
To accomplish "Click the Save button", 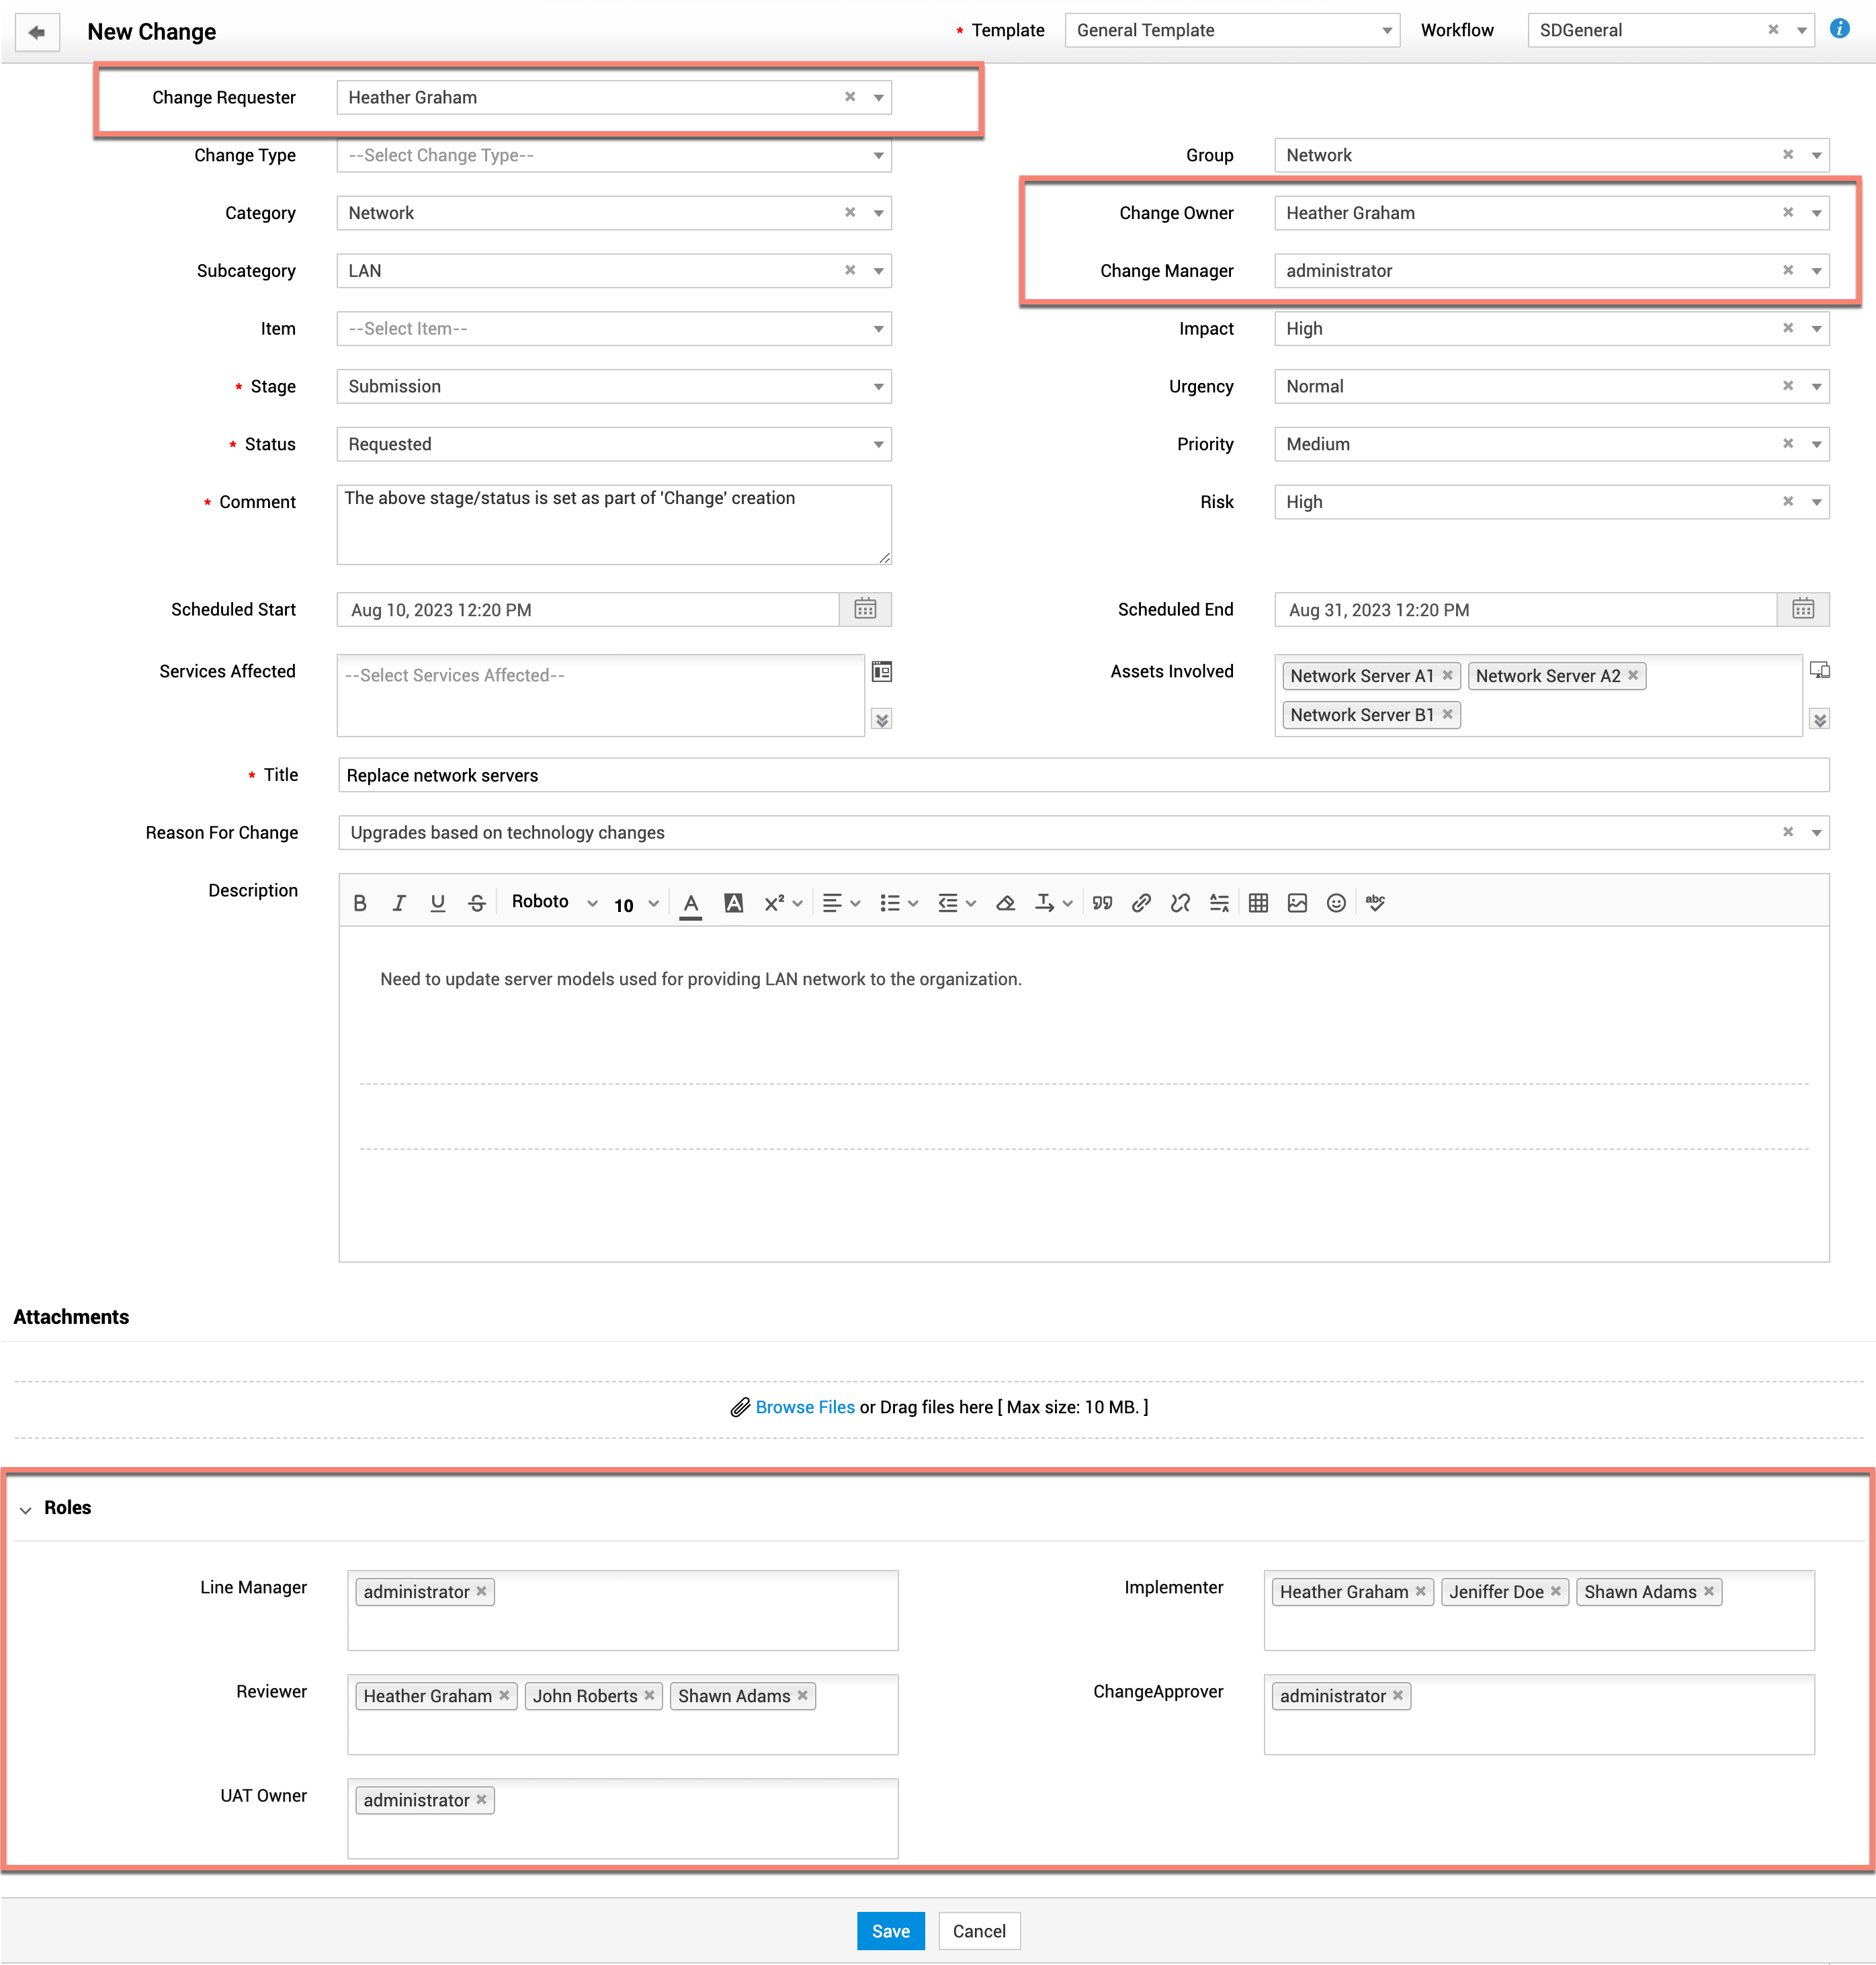I will pos(890,1931).
